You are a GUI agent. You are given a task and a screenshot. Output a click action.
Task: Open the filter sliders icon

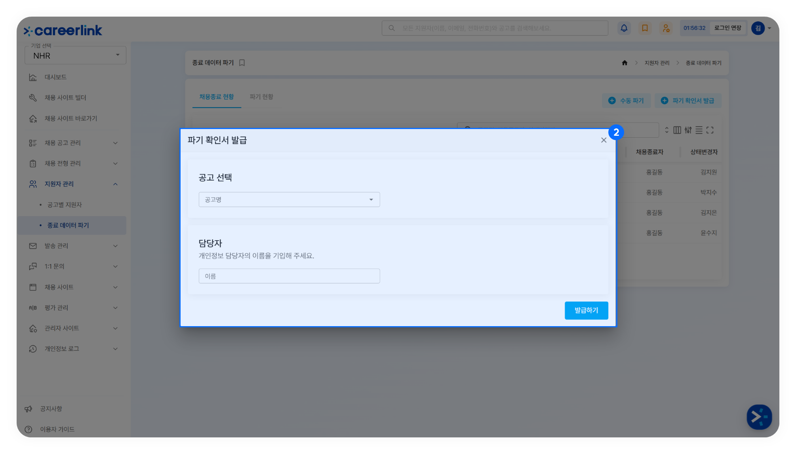(688, 130)
